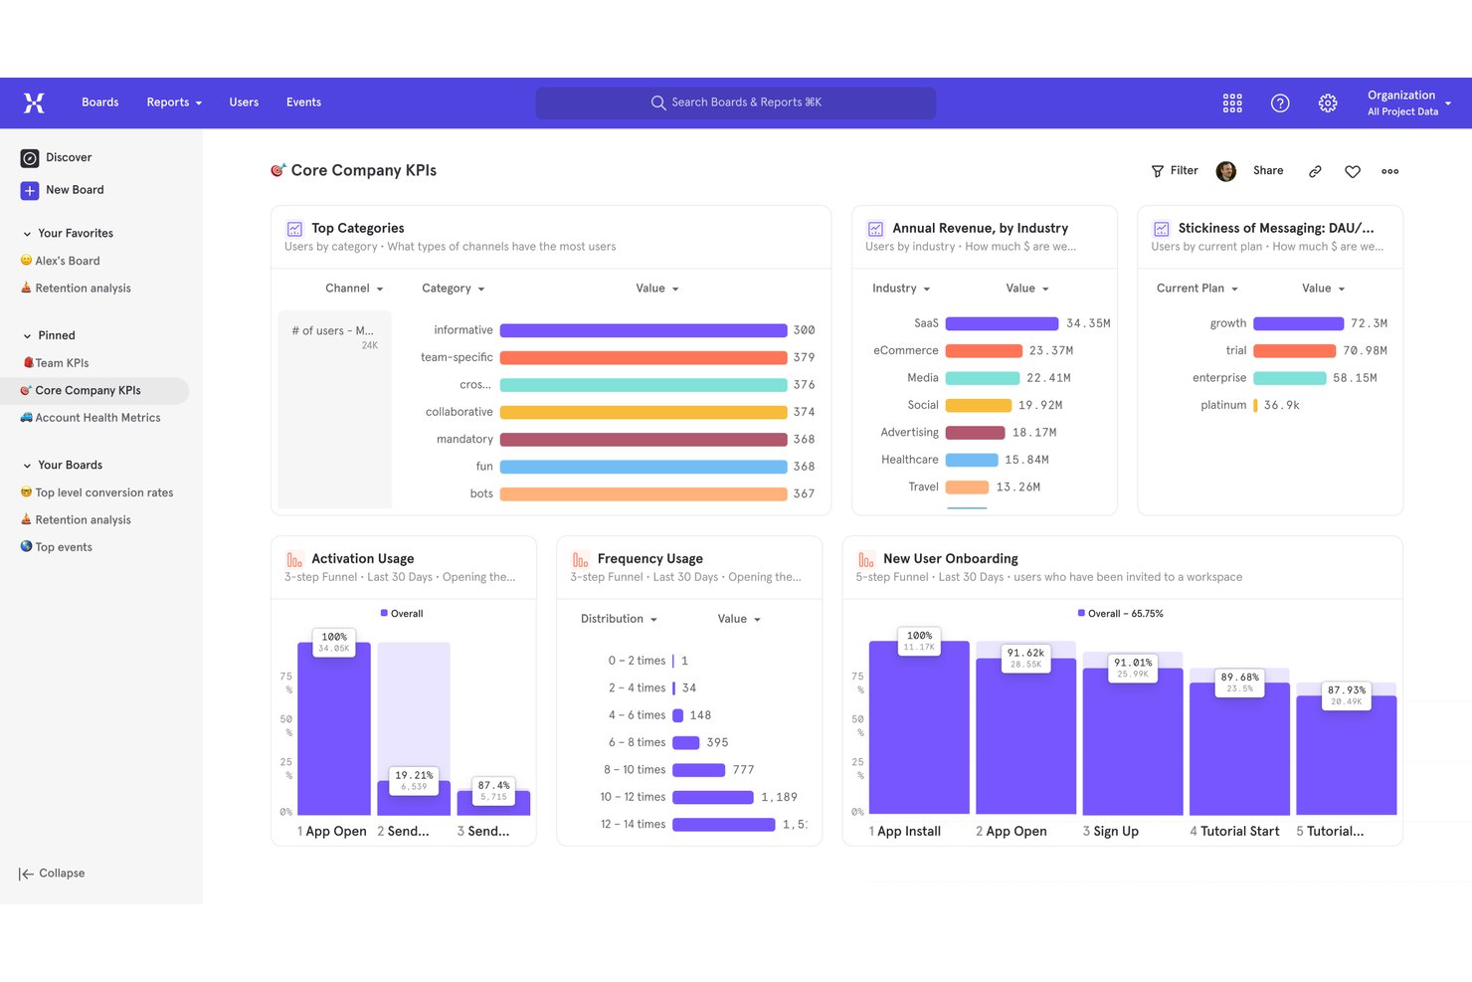Go to the Events menu

[x=303, y=102]
